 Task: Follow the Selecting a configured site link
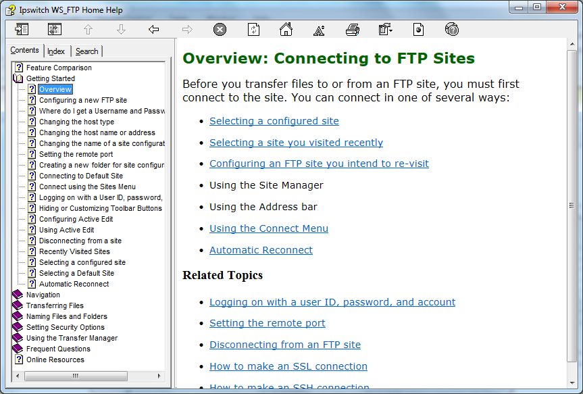(274, 121)
